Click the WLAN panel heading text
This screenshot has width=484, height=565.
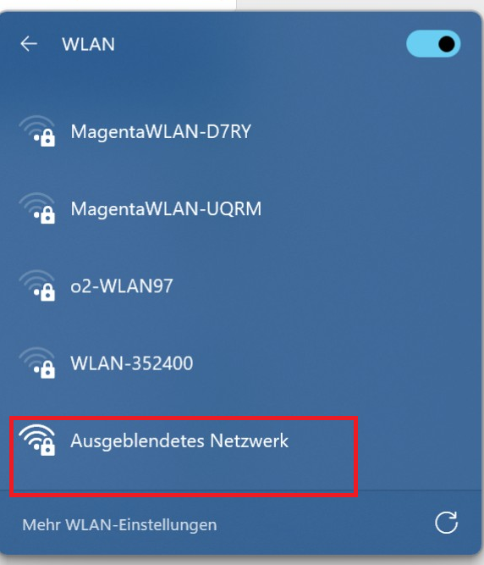point(88,44)
